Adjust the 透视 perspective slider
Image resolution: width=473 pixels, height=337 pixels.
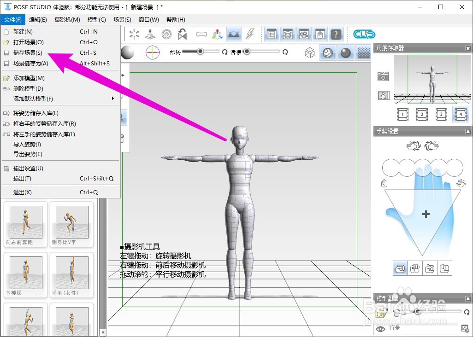(261, 52)
